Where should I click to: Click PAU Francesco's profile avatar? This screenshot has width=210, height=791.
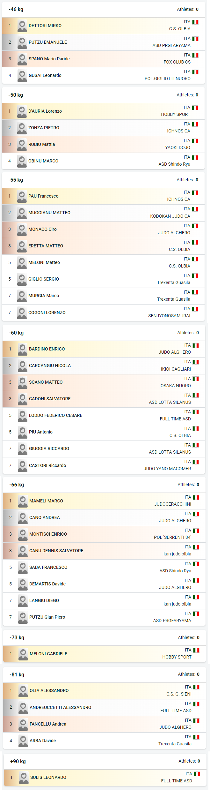22,196
